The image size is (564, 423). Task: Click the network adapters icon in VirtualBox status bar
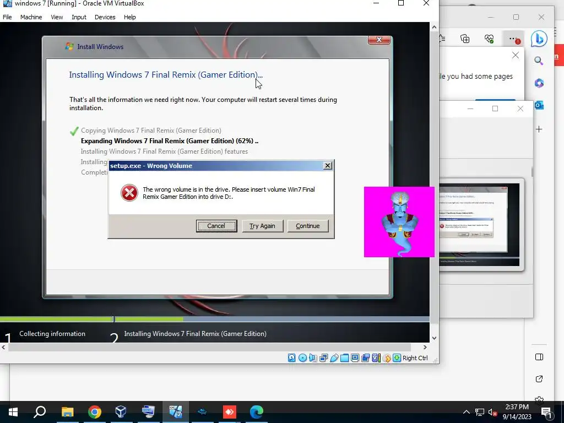323,358
